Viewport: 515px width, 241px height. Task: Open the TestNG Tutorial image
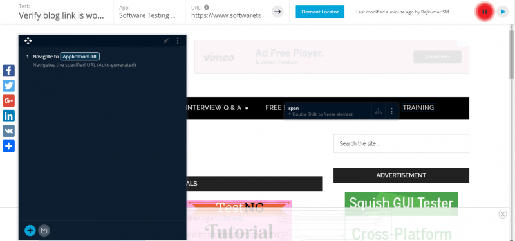tap(239, 220)
